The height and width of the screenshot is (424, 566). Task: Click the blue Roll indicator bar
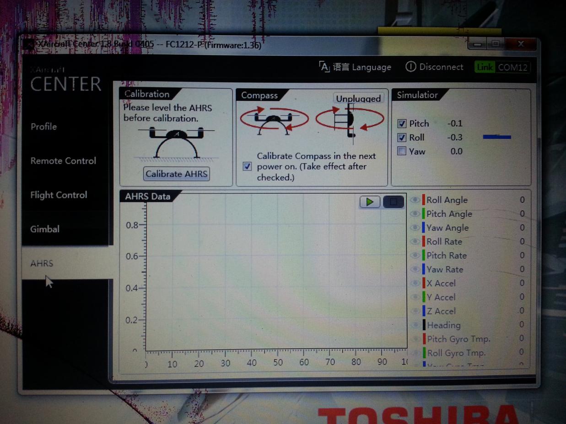pyautogui.click(x=497, y=137)
